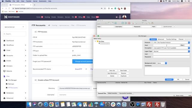Screen dimensions: 192x108
Task: Click Duplicate button in Site Manager
Action: (x=123, y=76)
